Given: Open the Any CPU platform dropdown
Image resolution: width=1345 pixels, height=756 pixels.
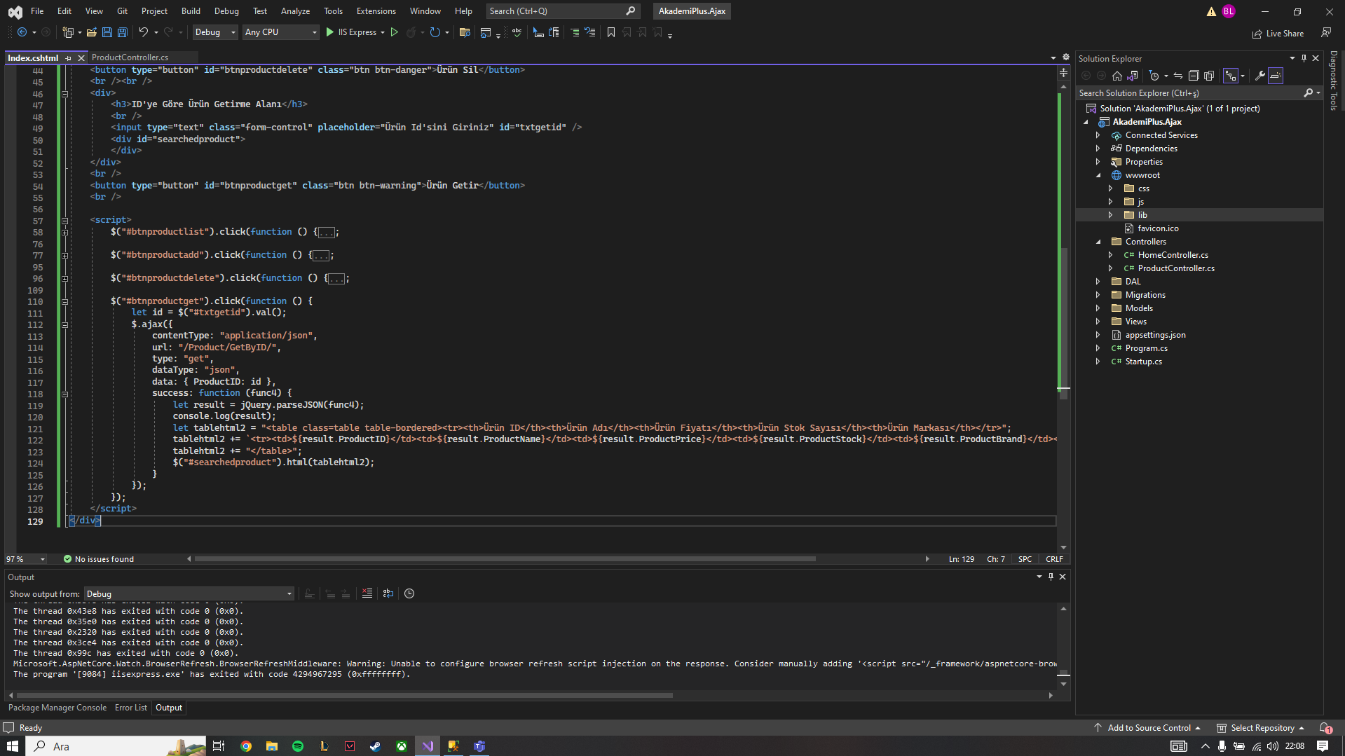Looking at the screenshot, I should pos(280,32).
